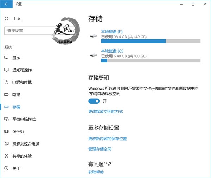This screenshot has height=178, width=211.
Task: Select 电源和睡眠 in the sidebar
Action: [x=22, y=82]
